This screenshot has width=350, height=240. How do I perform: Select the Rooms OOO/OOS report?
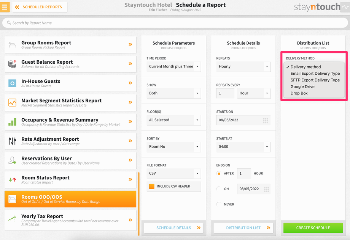pos(70,199)
